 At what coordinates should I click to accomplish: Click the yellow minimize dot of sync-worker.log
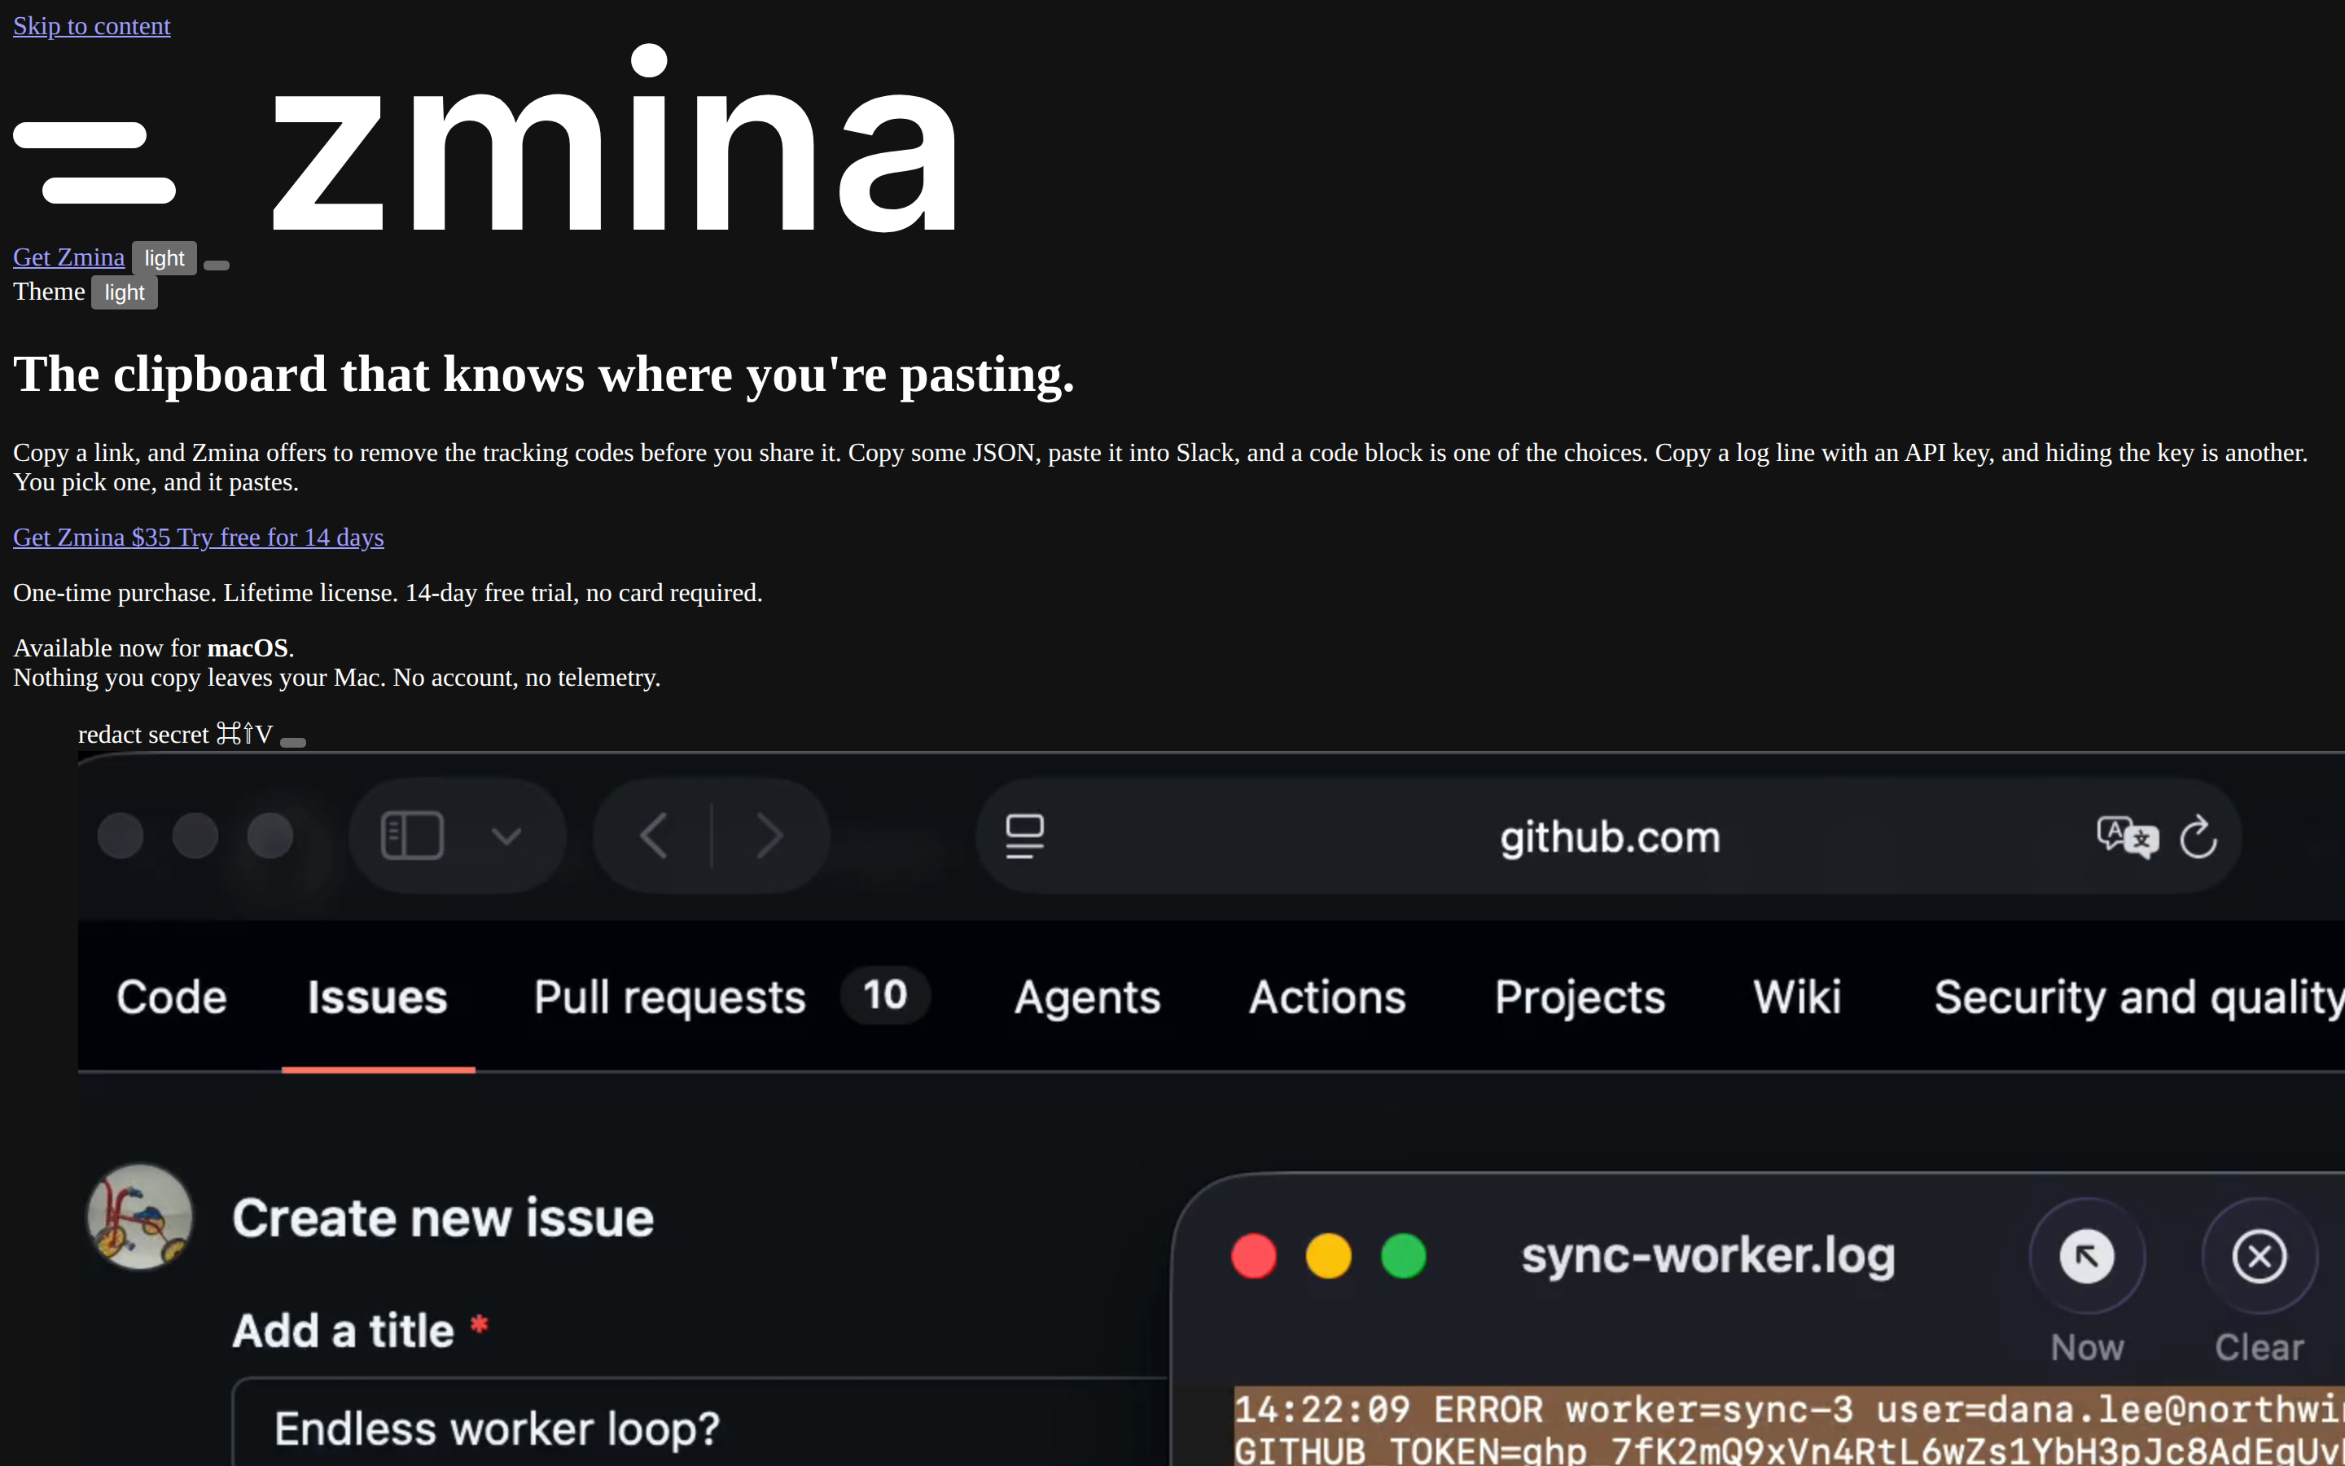click(x=1329, y=1257)
